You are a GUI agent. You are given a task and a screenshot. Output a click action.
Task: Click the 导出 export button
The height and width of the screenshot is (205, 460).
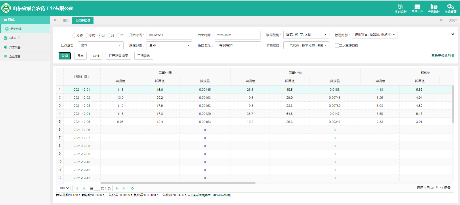[x=80, y=56]
